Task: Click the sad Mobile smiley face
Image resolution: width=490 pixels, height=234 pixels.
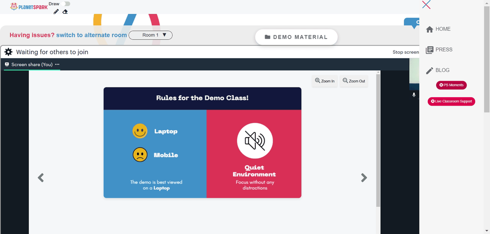Action: pos(140,154)
